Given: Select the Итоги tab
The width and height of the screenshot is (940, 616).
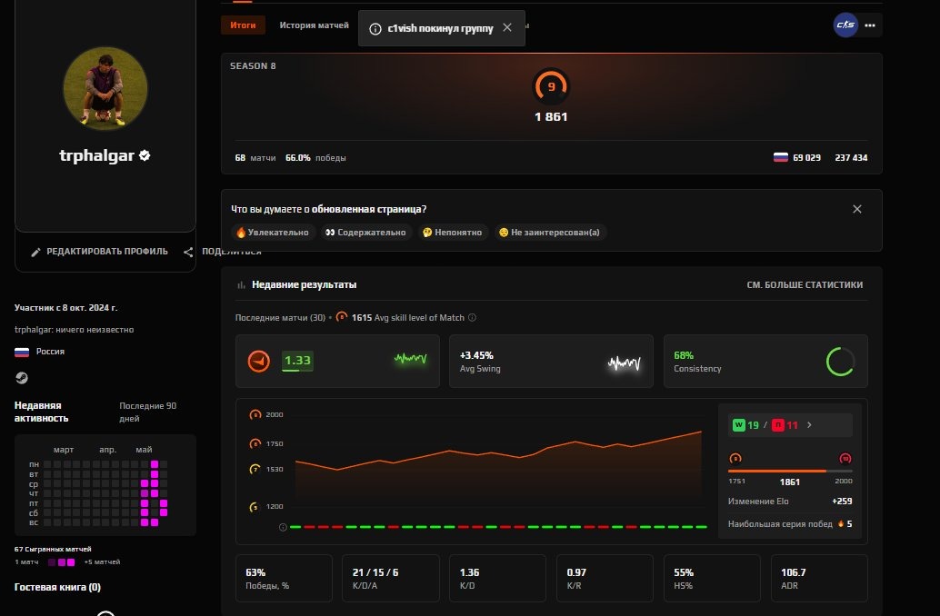Looking at the screenshot, I should tap(243, 25).
